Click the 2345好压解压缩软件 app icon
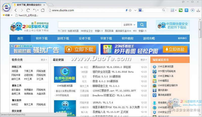The height and width of the screenshot is (117, 202). (x=155, y=85)
